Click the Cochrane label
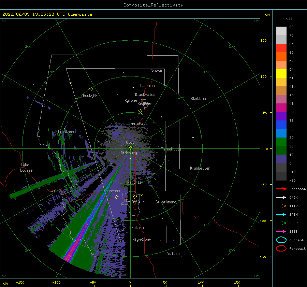 [112, 191]
